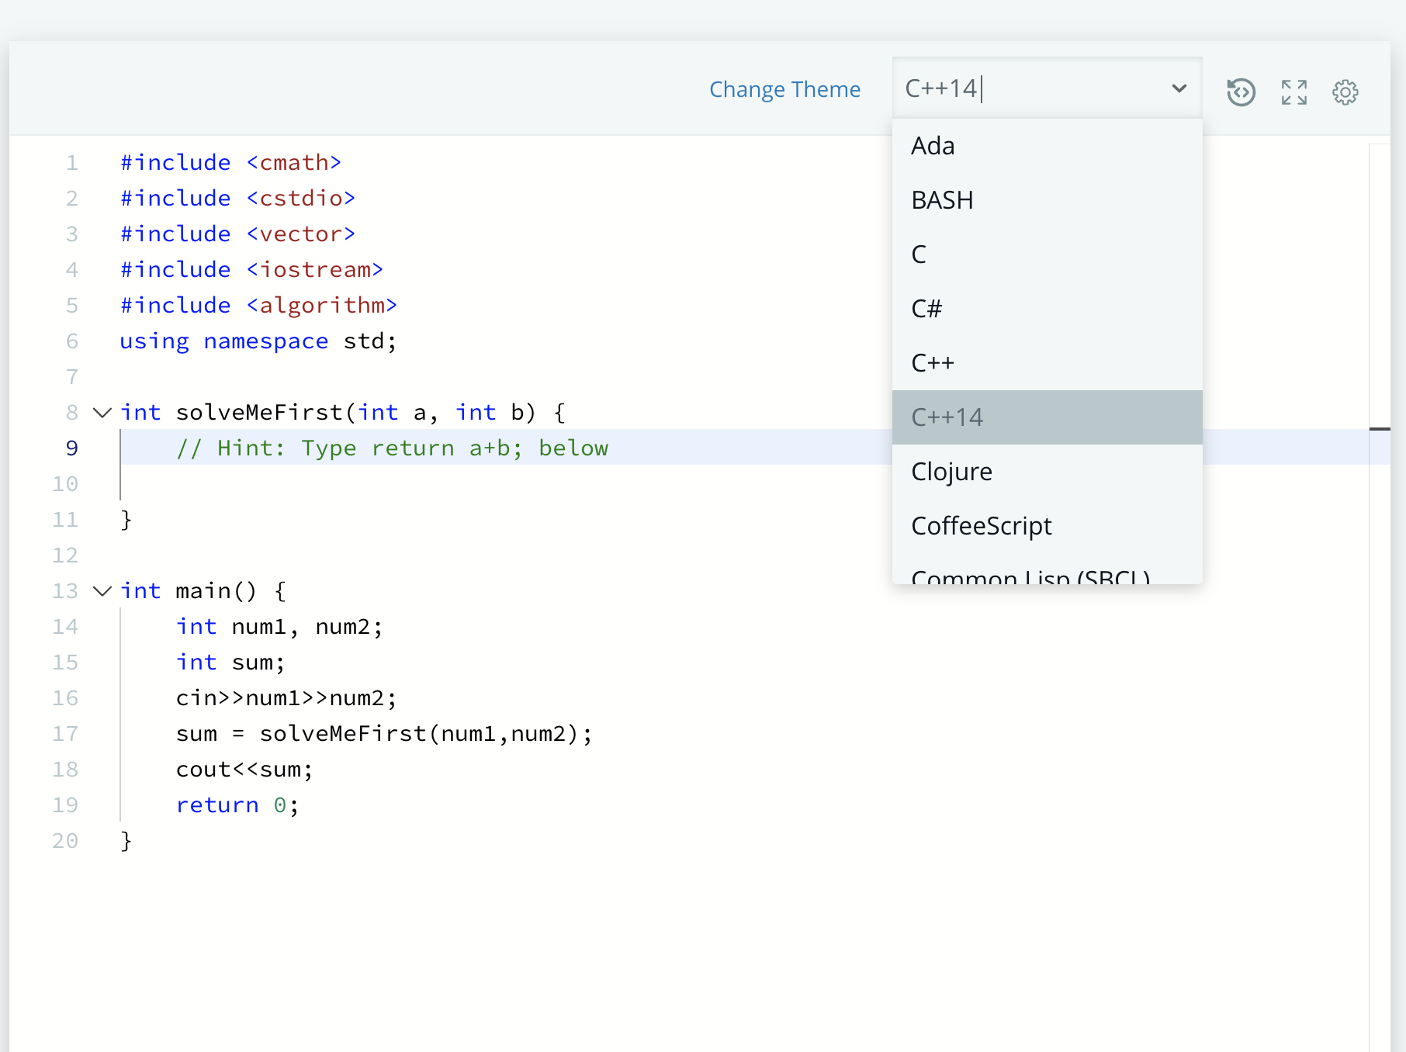Viewport: 1406px width, 1052px height.
Task: Choose C# language option
Action: 1047,309
